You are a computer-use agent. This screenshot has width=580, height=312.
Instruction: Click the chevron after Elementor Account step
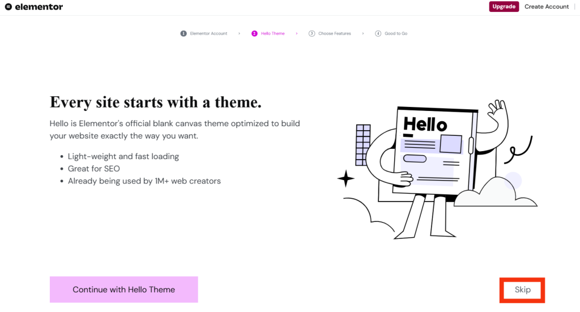[x=239, y=33]
